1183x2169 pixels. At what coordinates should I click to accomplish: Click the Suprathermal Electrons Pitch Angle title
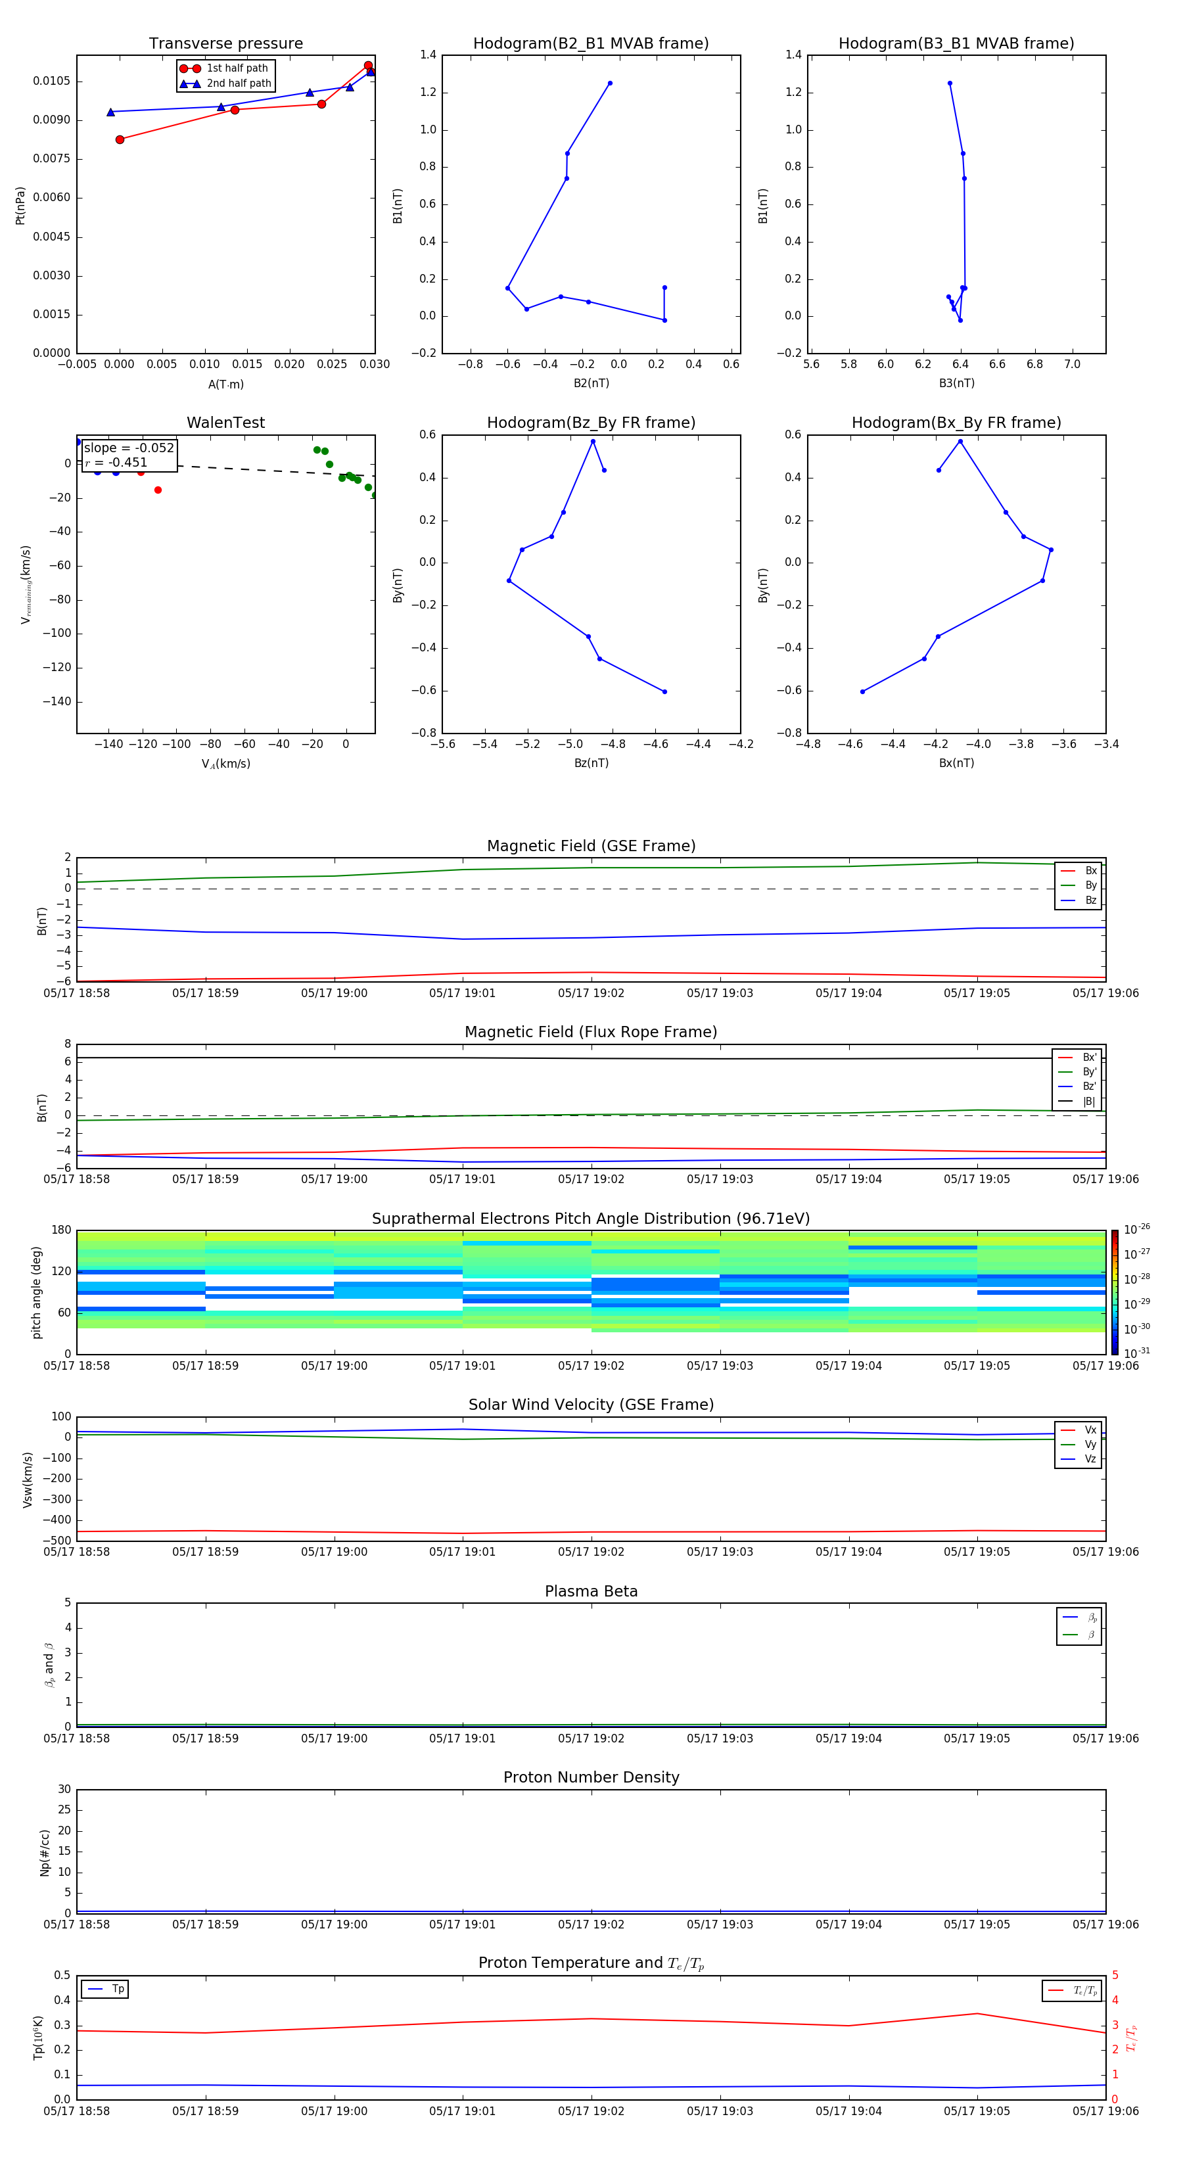591,1219
